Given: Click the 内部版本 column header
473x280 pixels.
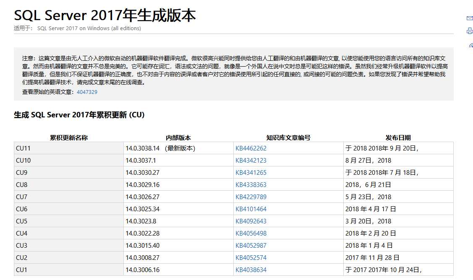Looking at the screenshot, I should coord(178,138).
